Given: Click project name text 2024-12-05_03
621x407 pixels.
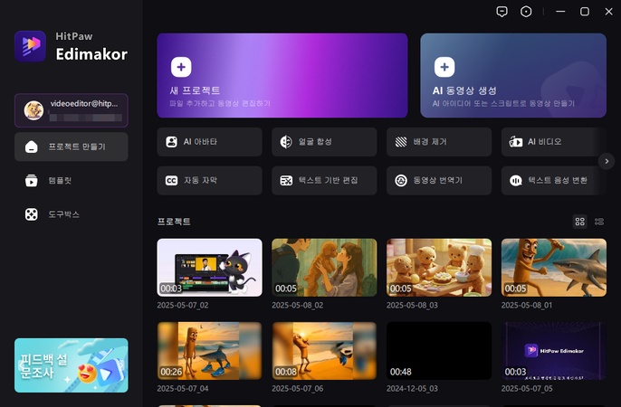Looking at the screenshot, I should click(x=412, y=389).
